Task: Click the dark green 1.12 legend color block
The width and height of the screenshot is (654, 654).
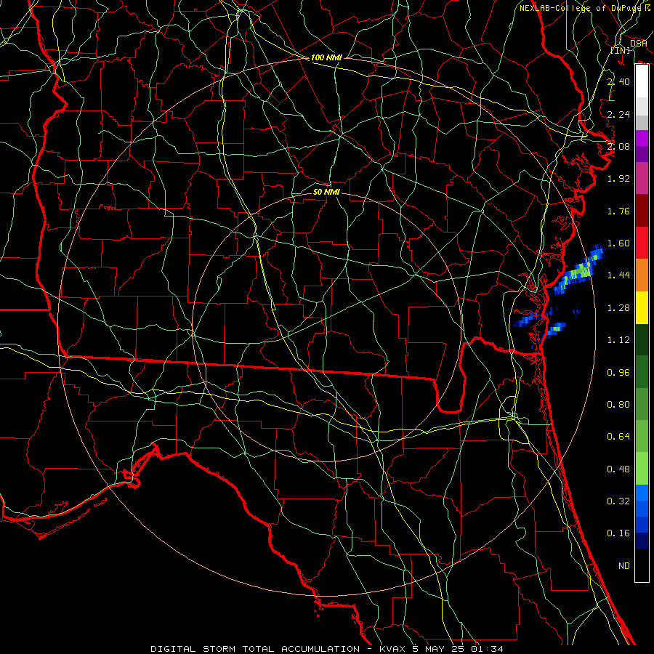Action: (x=642, y=340)
